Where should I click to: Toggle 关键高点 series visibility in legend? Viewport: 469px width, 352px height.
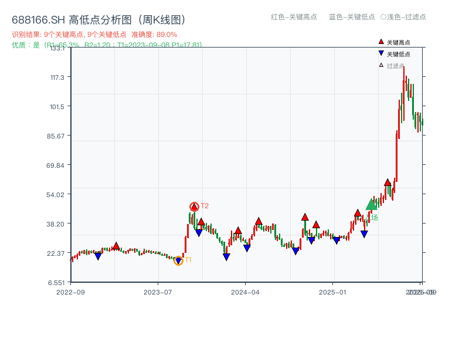[395, 41]
